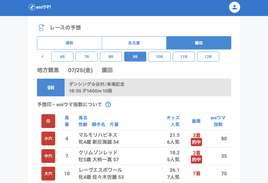Choose race 7R
Image resolution: width=268 pixels, height=183 pixels.
click(x=87, y=57)
